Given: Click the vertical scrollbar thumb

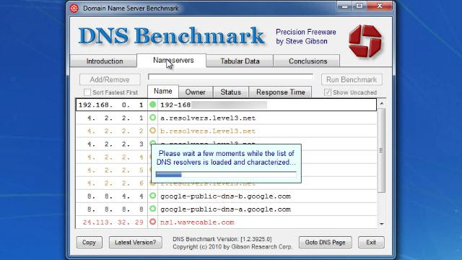Looking at the screenshot, I should tap(381, 150).
